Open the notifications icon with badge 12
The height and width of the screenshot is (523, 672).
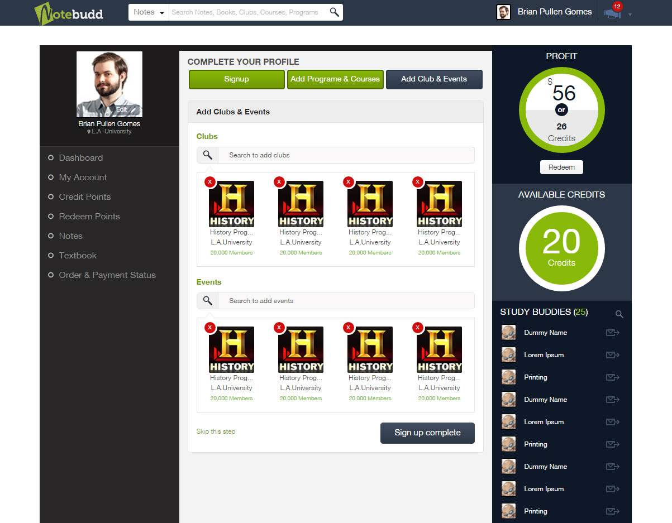pyautogui.click(x=612, y=13)
